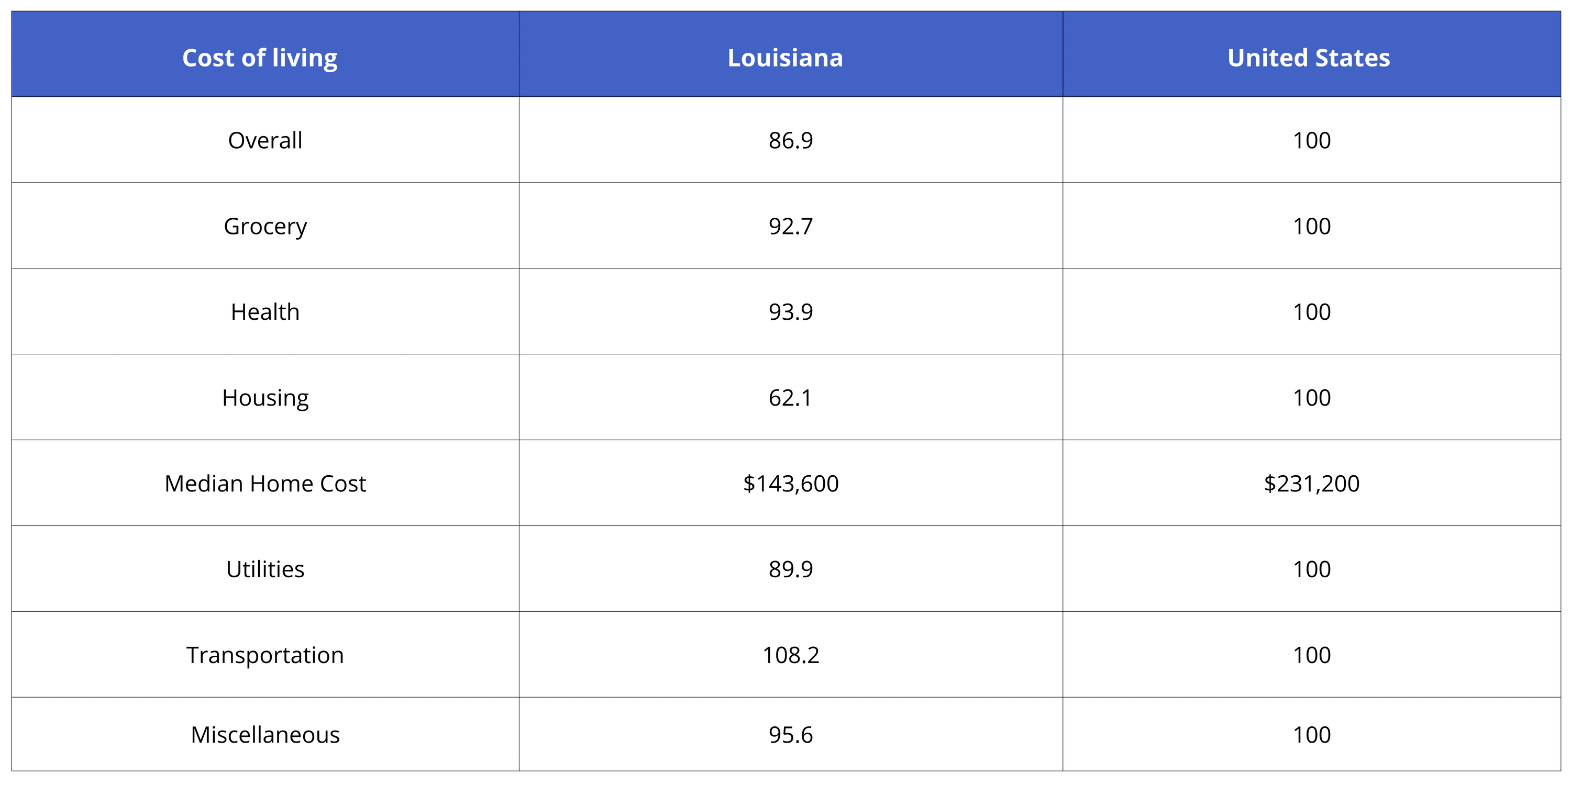Click the Louisiana overall value 86.9
1571x785 pixels.
tap(791, 140)
